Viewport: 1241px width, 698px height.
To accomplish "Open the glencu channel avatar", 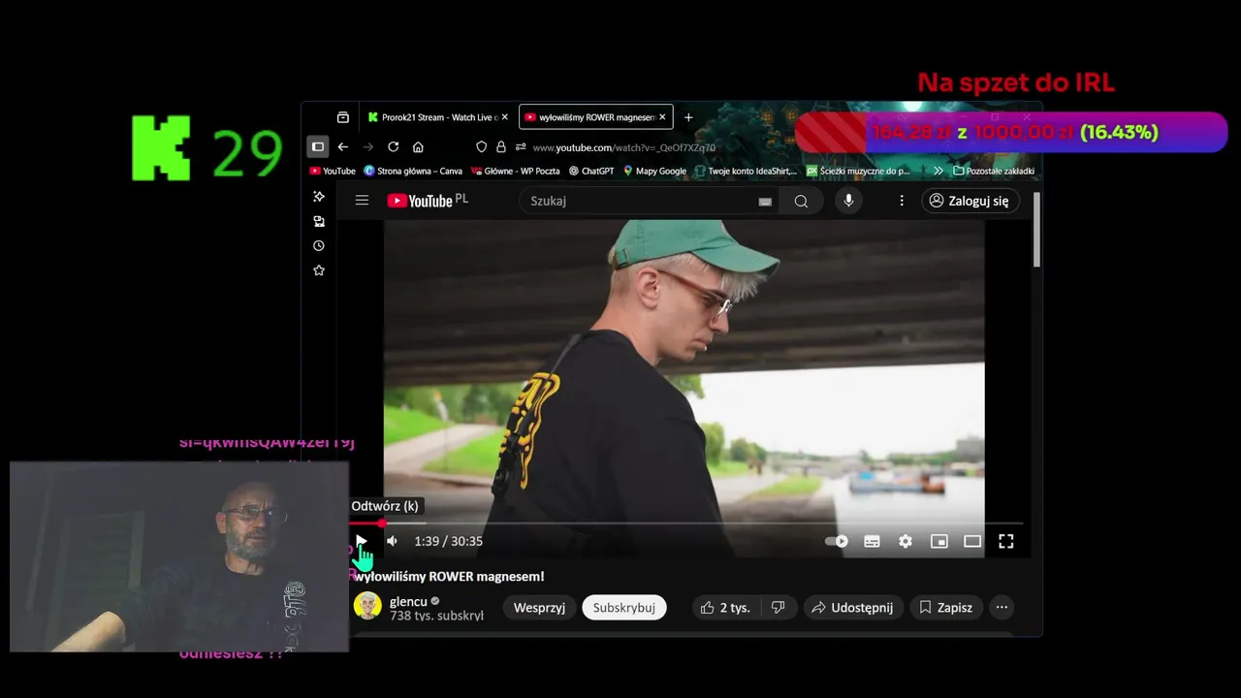I will click(367, 606).
